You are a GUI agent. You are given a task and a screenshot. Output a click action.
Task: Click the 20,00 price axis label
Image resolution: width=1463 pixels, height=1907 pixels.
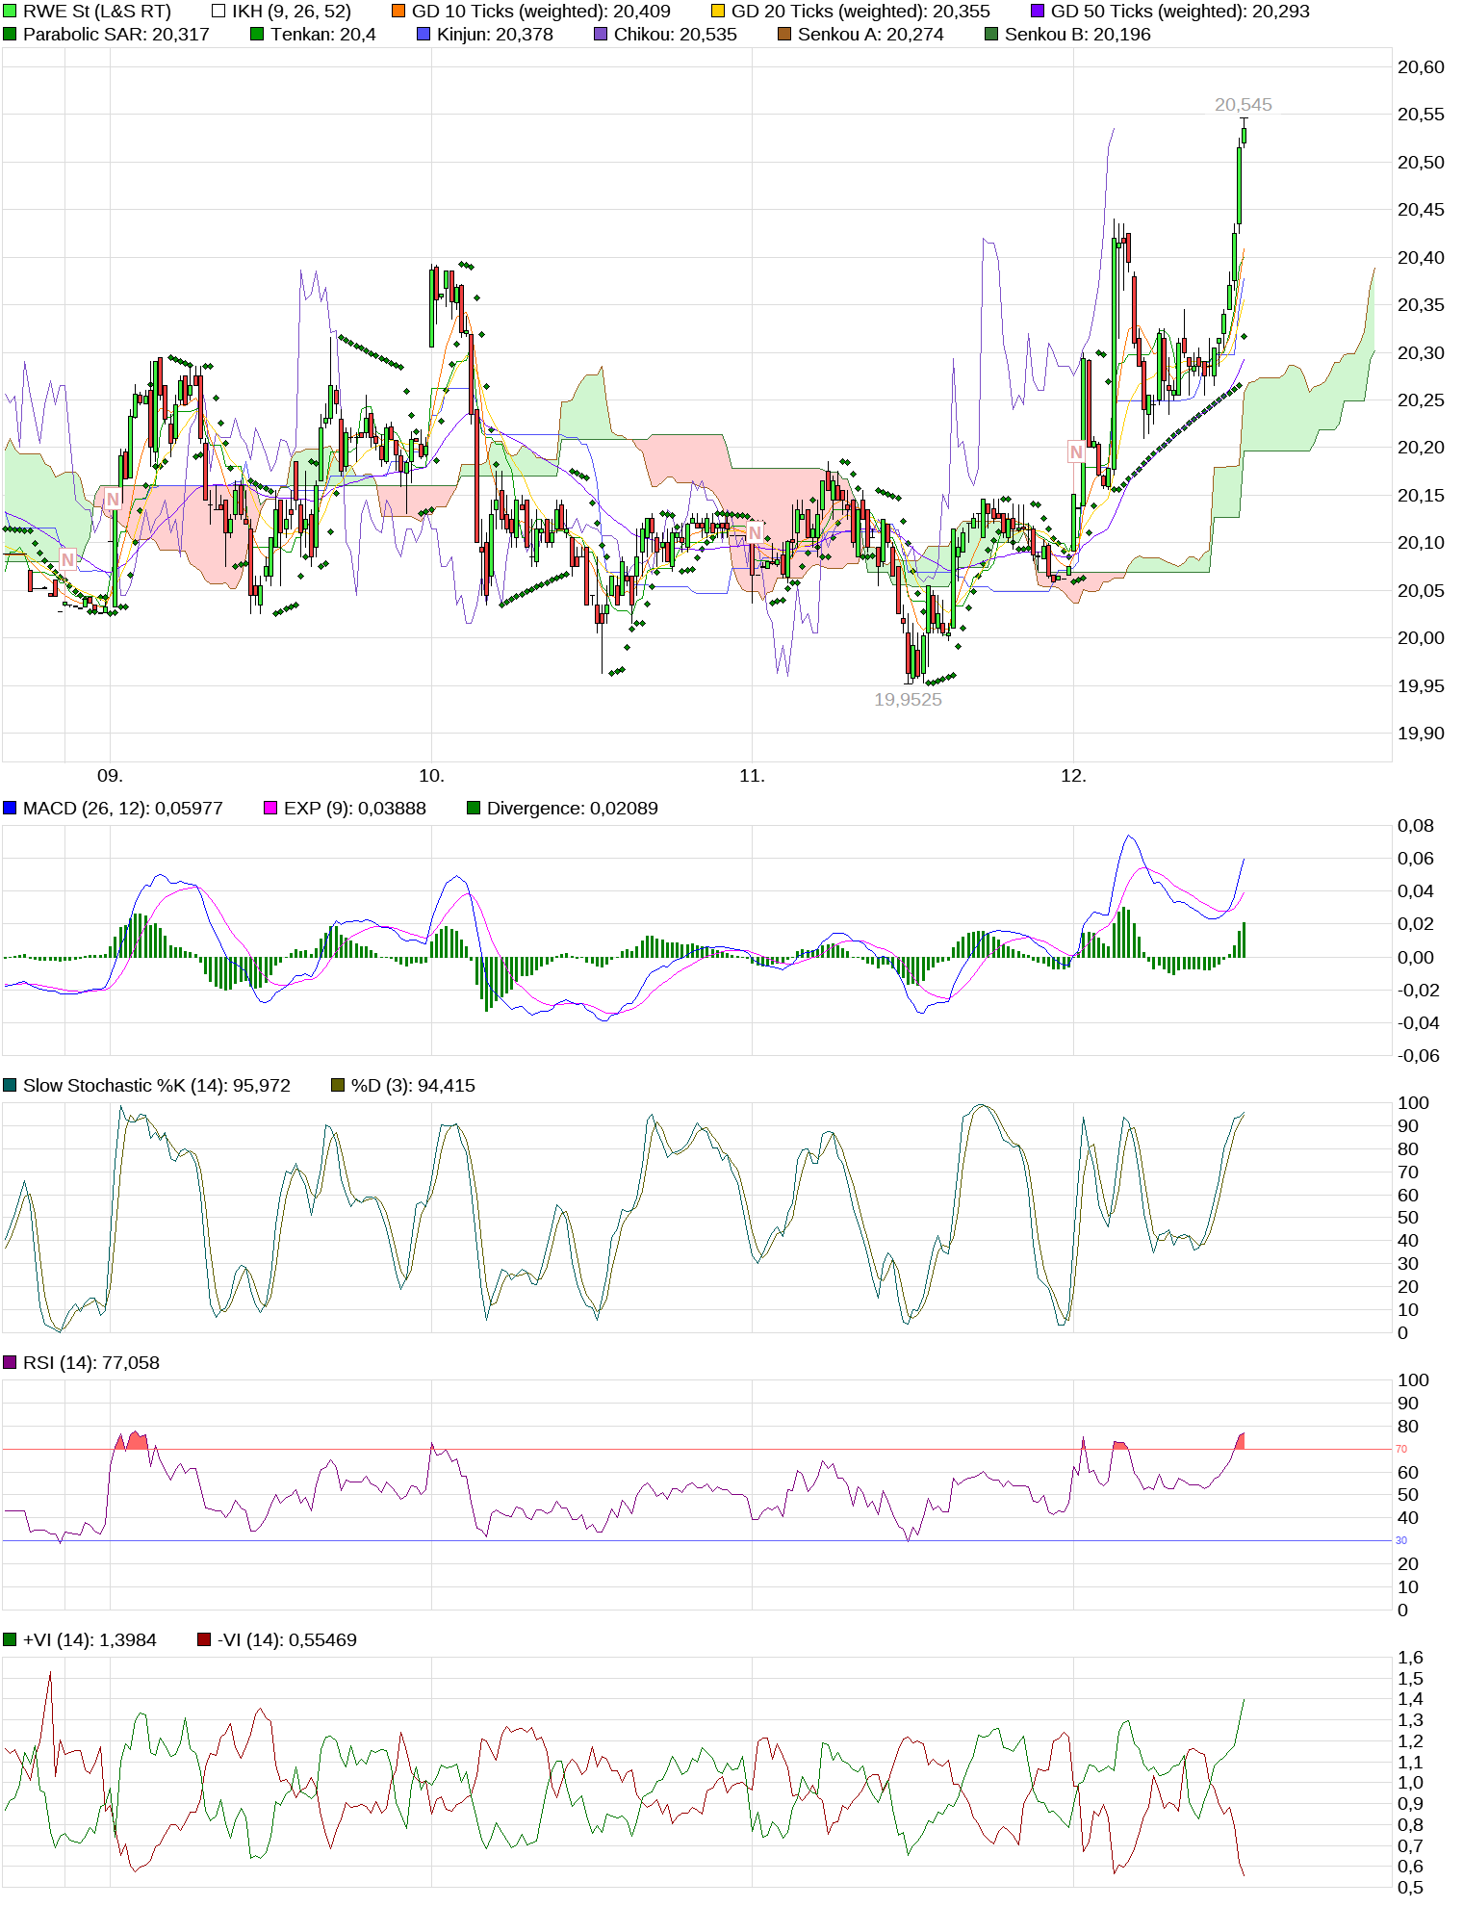pos(1421,638)
